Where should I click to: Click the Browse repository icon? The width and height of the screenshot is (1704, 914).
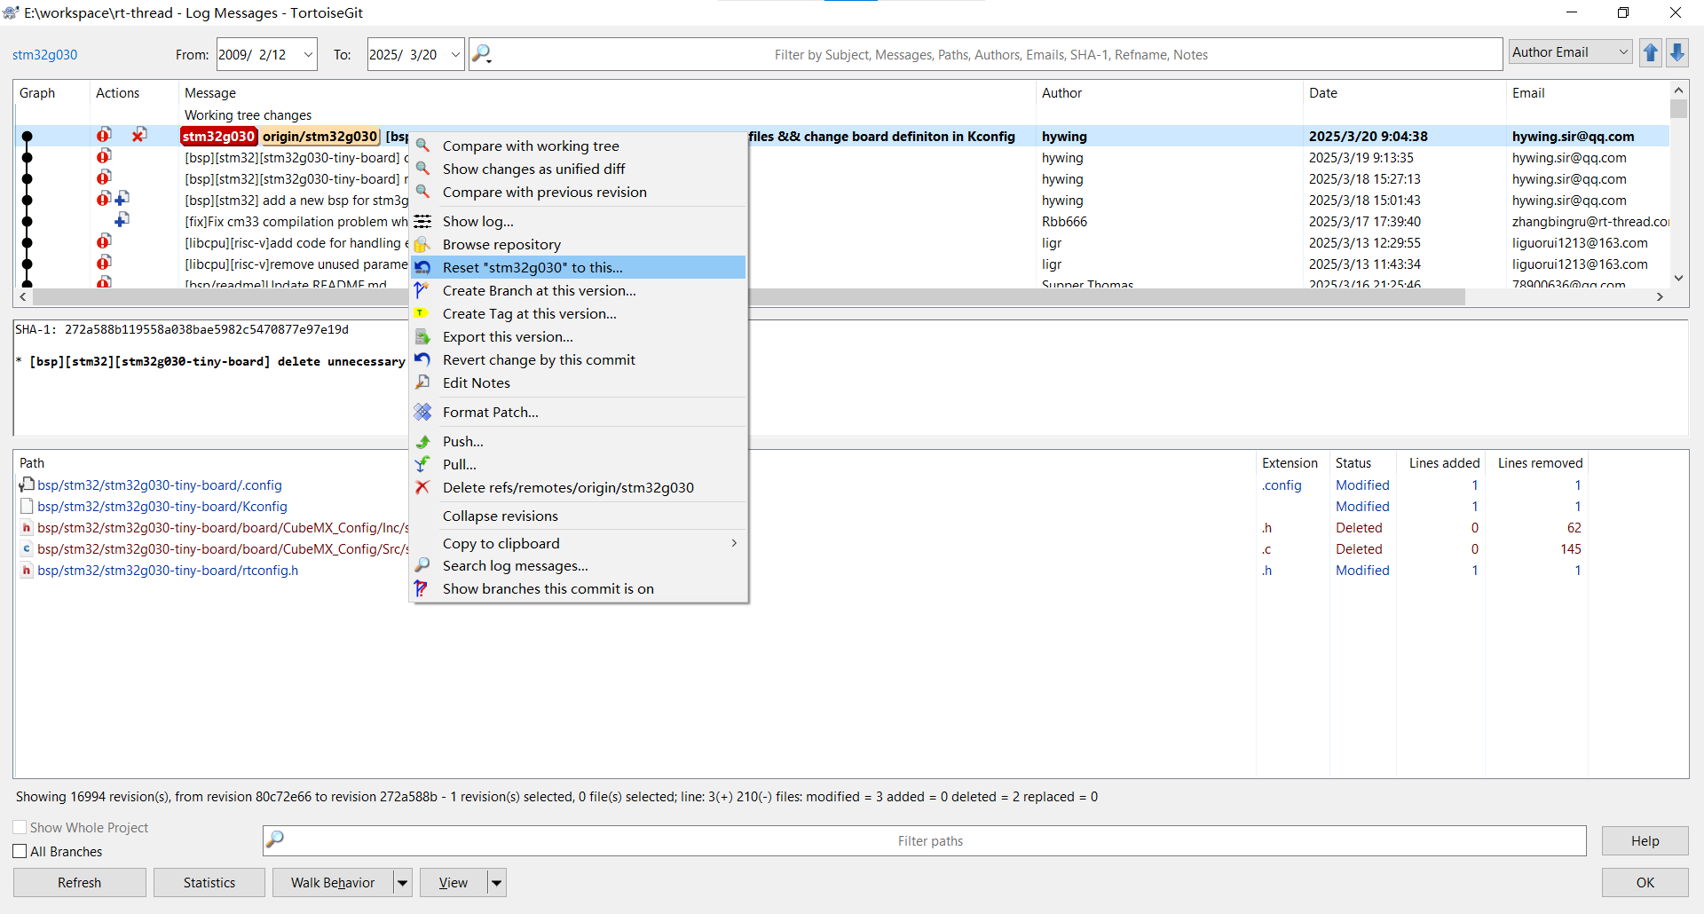(423, 244)
